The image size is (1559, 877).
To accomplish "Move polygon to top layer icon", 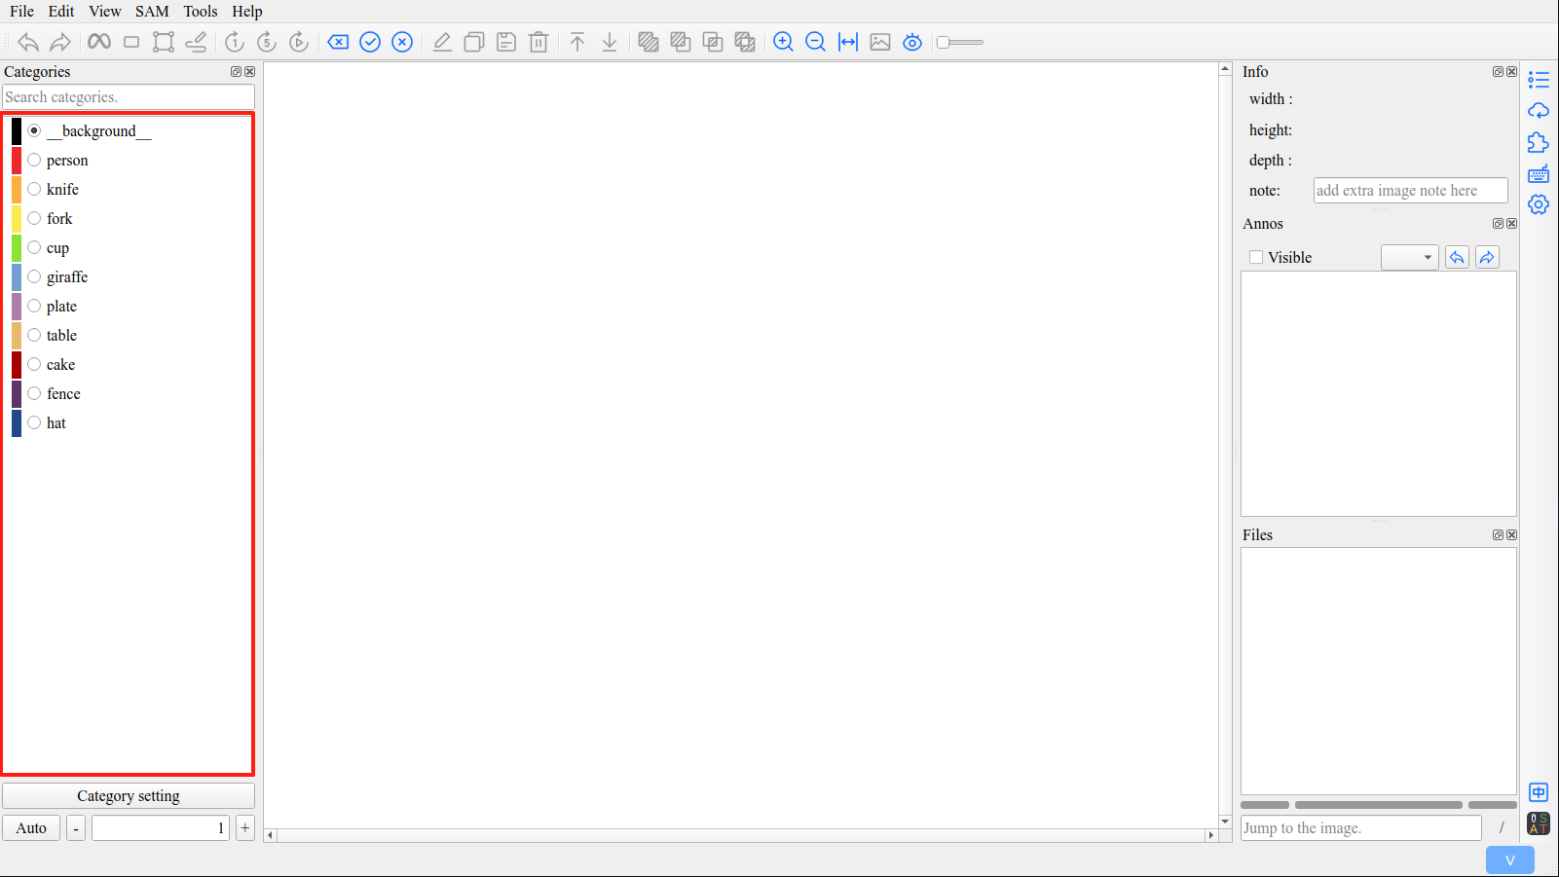I will click(x=577, y=42).
